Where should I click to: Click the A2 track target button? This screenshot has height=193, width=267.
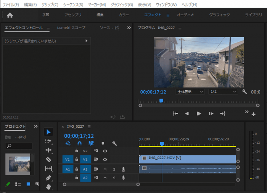(x=85, y=178)
